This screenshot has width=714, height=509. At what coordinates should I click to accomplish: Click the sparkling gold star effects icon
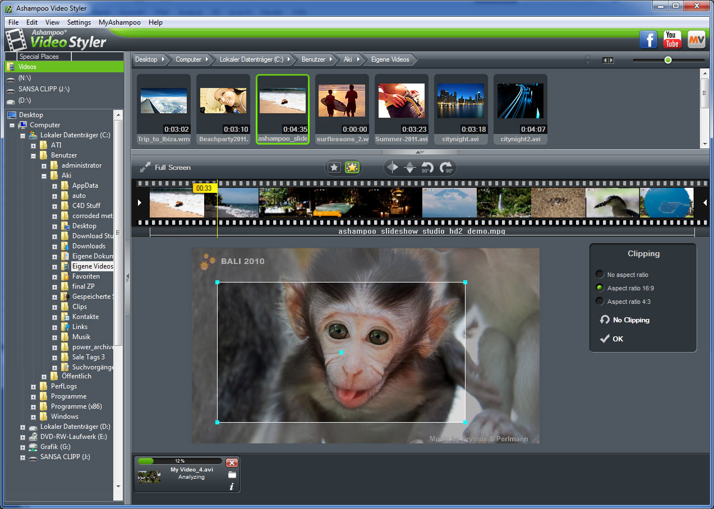[x=352, y=167]
